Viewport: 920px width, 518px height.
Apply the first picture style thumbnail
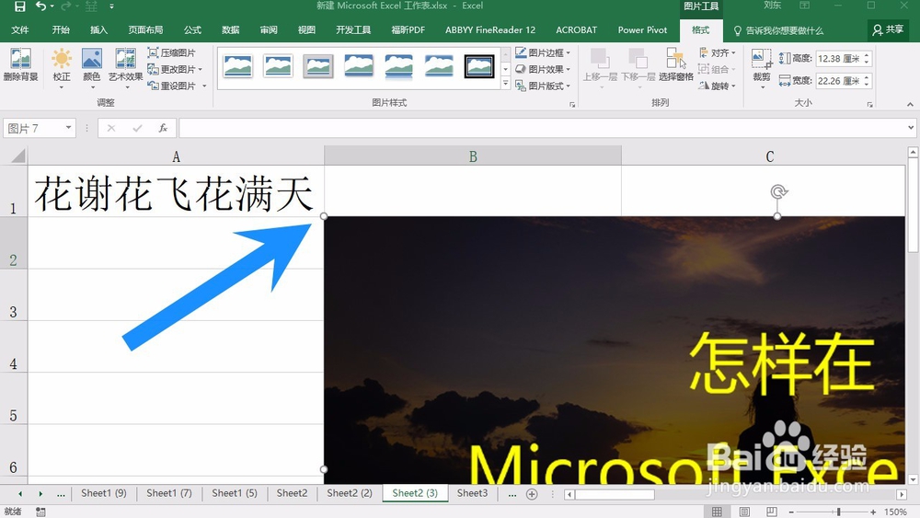(237, 67)
